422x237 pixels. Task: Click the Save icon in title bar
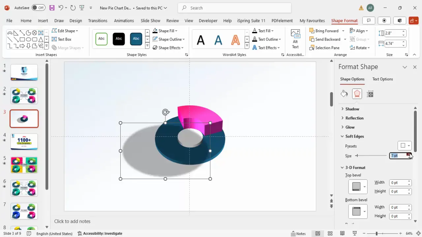tap(52, 8)
